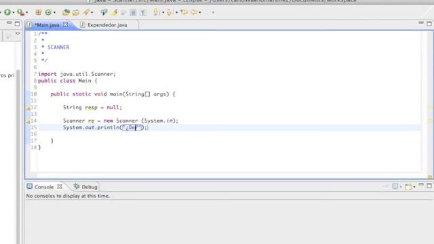The image size is (434, 244).
Task: Click the speech-bubble icon left of the highlighter
Action: pyautogui.click(x=104, y=12)
